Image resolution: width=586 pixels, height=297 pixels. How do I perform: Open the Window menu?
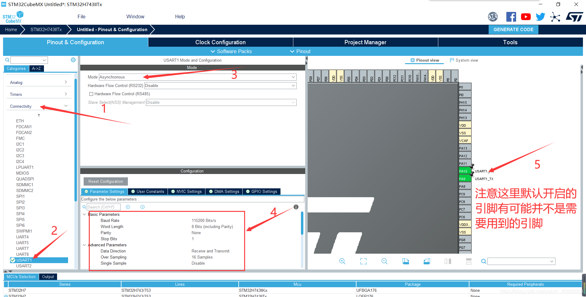point(136,17)
